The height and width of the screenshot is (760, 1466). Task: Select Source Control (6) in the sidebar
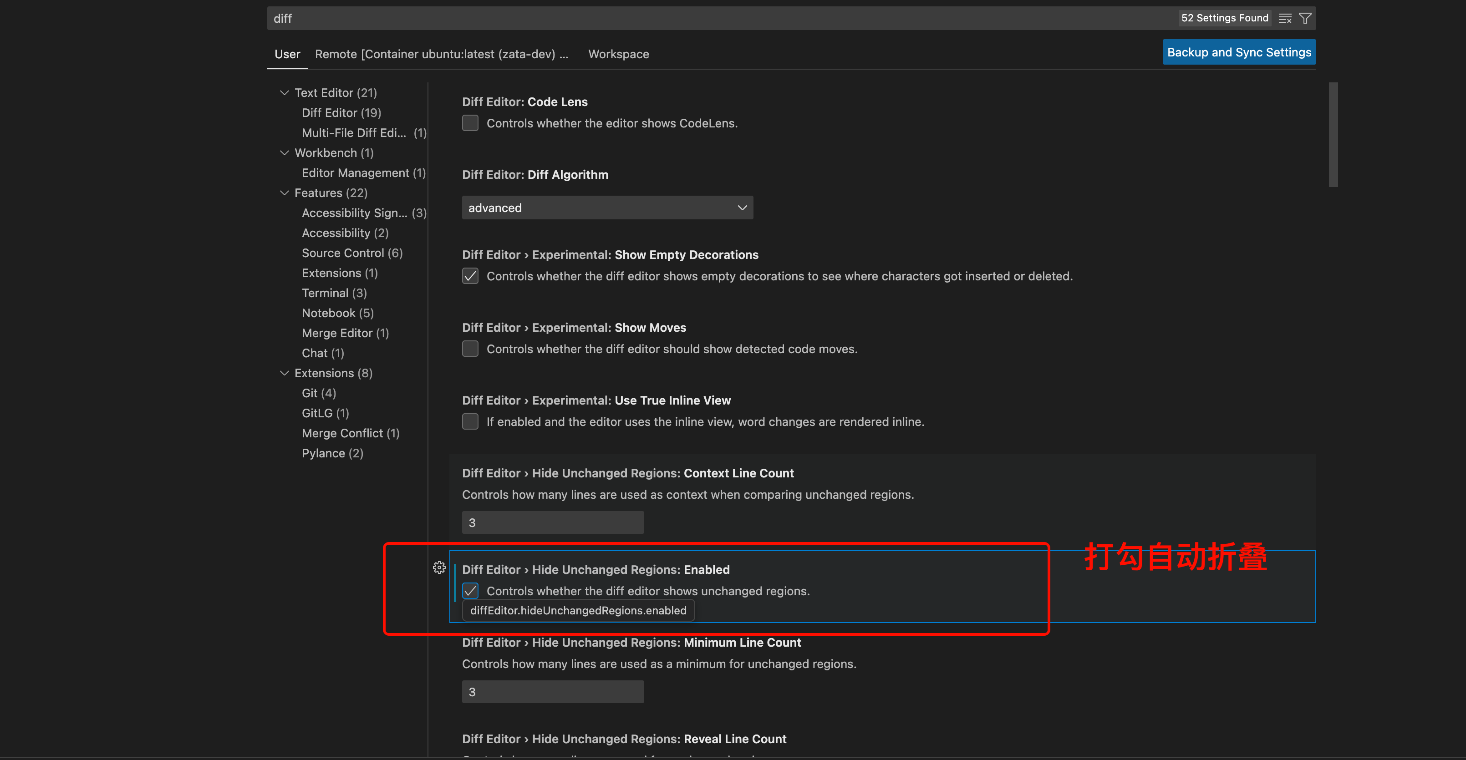(x=351, y=253)
